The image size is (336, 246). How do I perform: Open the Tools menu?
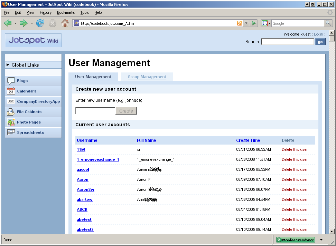coord(85,12)
